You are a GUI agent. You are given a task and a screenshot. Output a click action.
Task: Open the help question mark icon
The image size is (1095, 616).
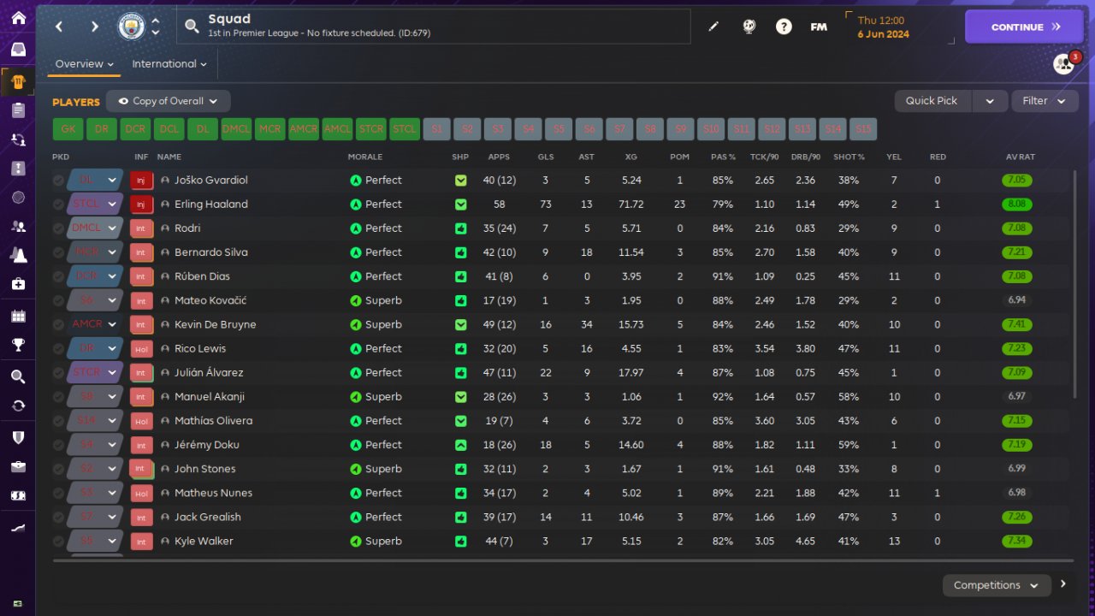coord(784,27)
